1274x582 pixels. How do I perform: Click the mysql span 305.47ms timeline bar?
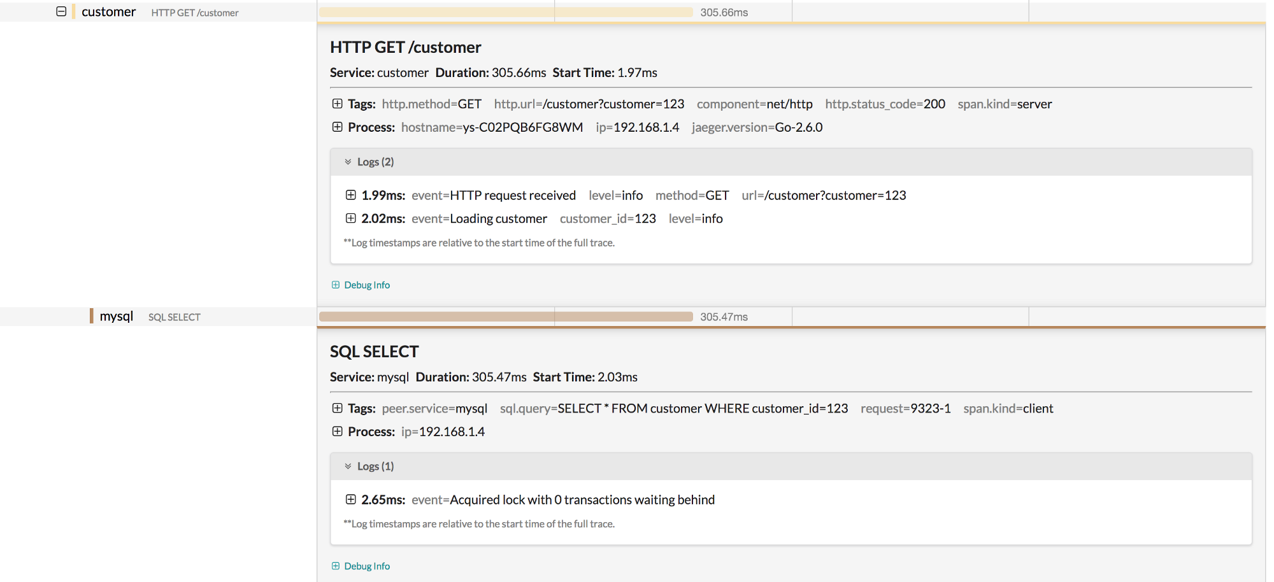(x=506, y=316)
